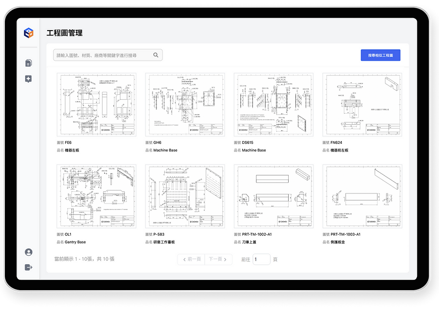Click the product name 側護板金
The width and height of the screenshot is (439, 310).
337,242
